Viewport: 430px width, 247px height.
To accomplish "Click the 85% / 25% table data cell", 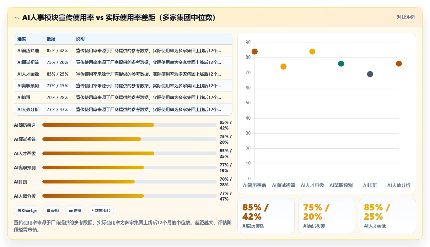I will 57,74.
